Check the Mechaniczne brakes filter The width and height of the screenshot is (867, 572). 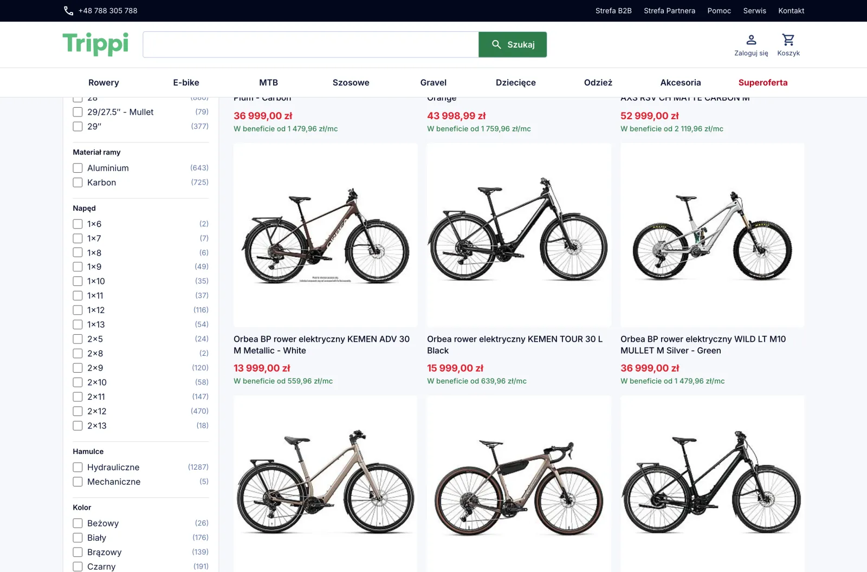click(x=77, y=482)
